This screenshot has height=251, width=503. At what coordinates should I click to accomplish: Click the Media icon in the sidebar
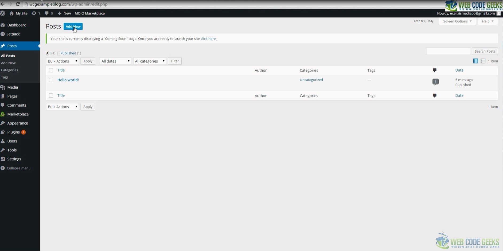pos(3,87)
